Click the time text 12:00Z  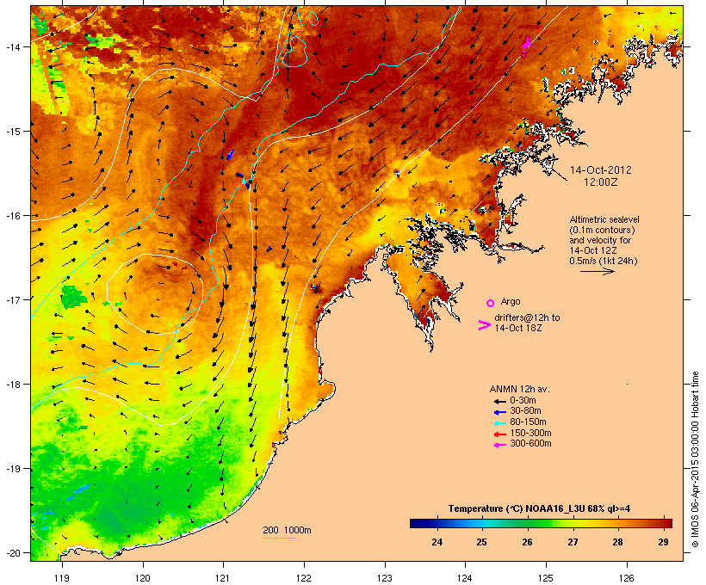click(601, 182)
